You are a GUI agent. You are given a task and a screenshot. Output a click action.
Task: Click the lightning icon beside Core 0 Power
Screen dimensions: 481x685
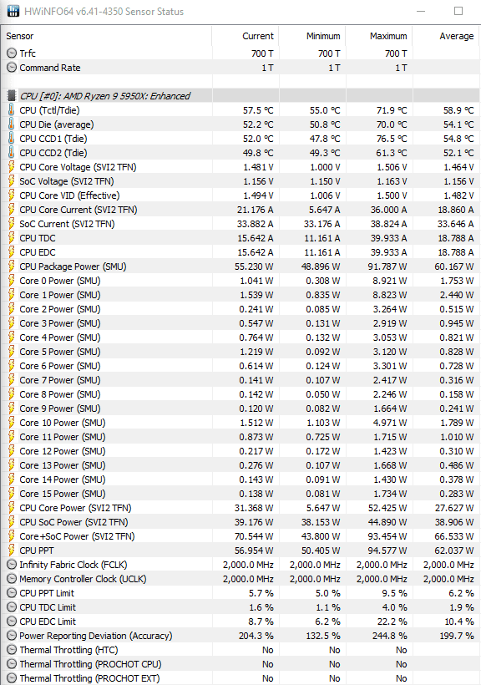click(x=12, y=281)
